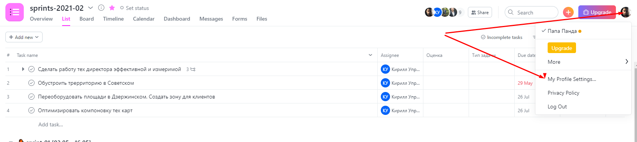The width and height of the screenshot is (637, 142).
Task: Click the KY member avatar in header
Action: tap(437, 12)
